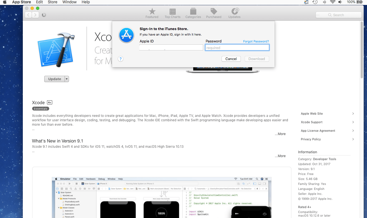Viewport: 367px width, 218px height.
Task: Open Xcode Support chevron row
Action: tap(327, 122)
